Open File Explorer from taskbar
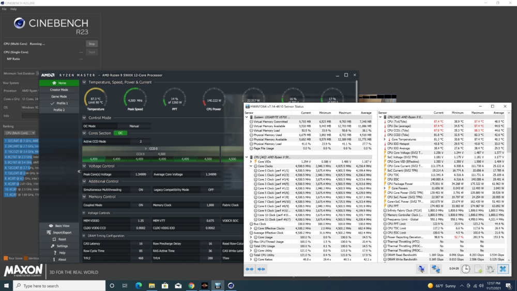517x291 pixels. tap(151, 285)
